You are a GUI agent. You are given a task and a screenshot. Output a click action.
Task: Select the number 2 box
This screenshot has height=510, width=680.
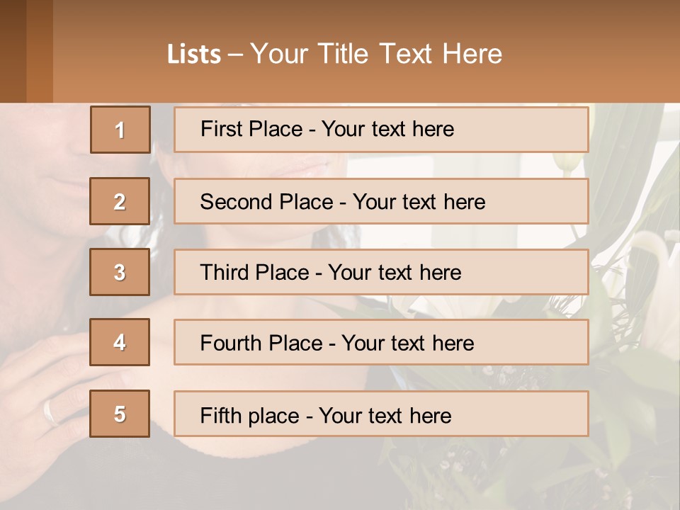(x=120, y=201)
